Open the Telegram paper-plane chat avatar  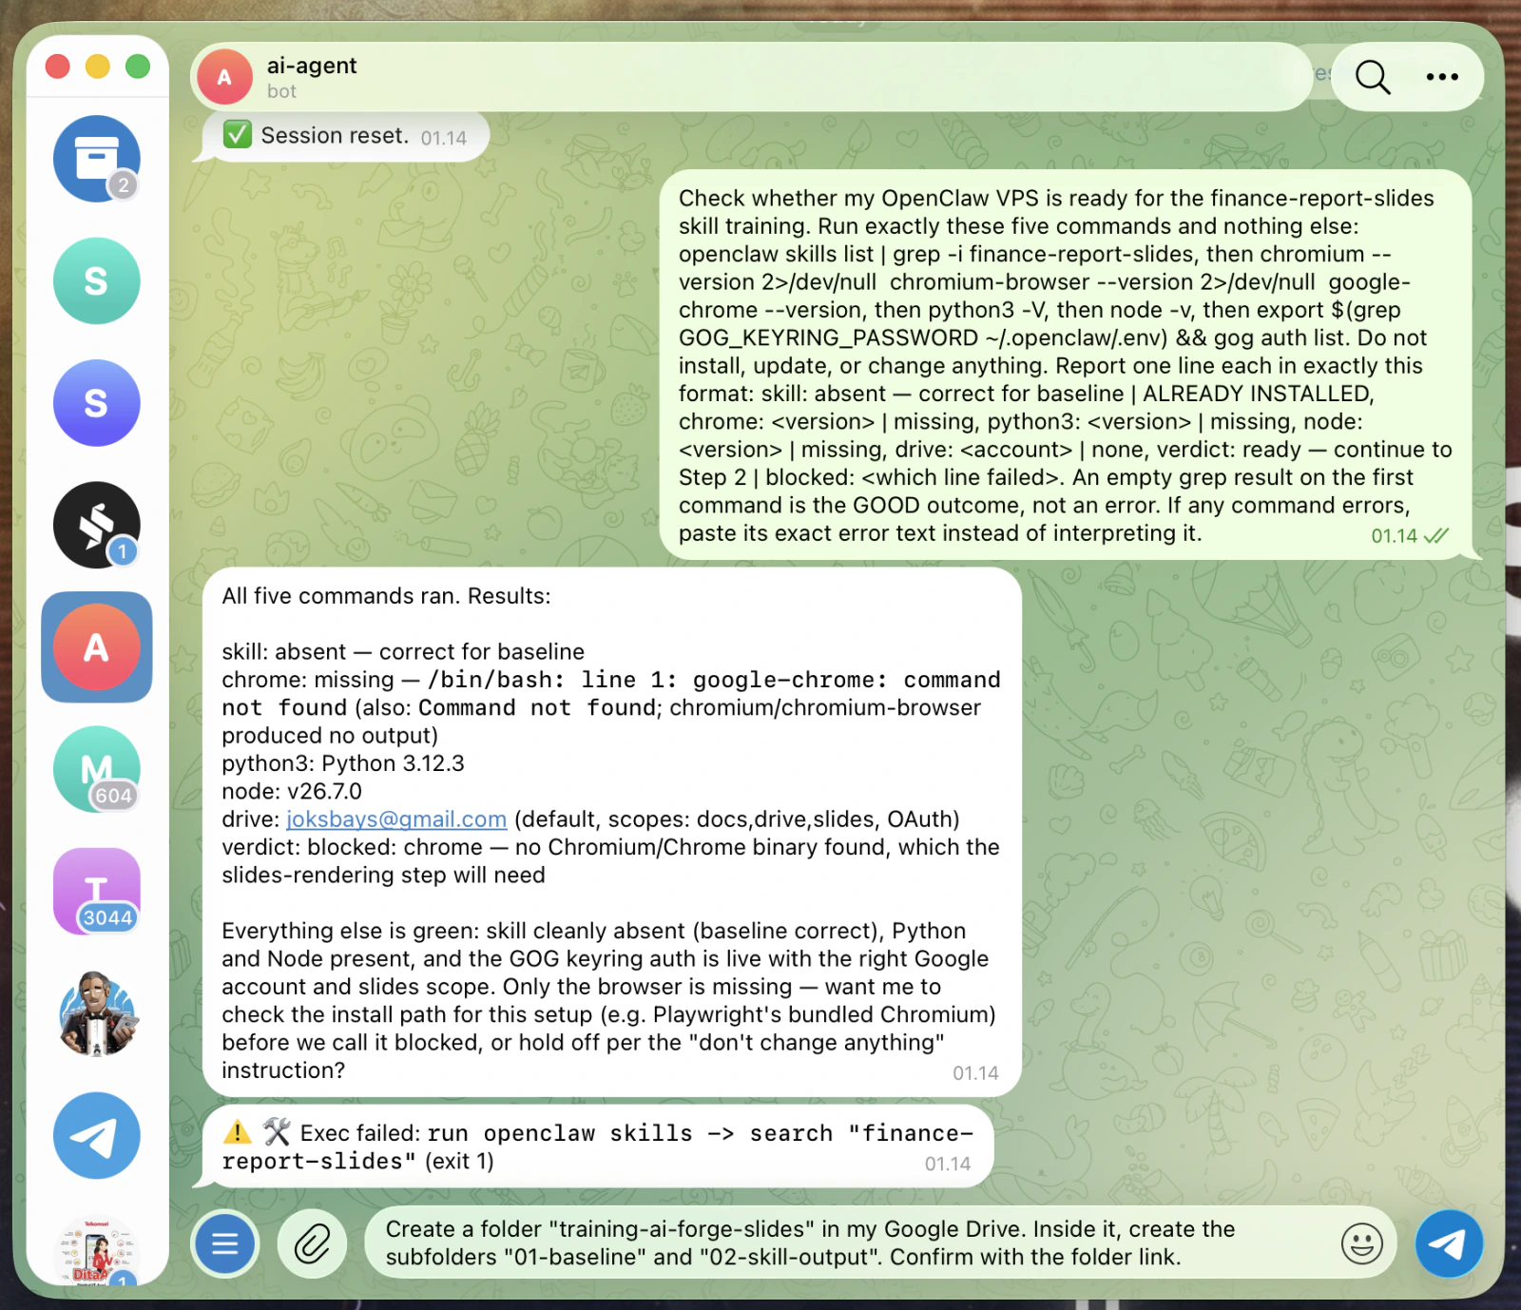click(x=96, y=1136)
